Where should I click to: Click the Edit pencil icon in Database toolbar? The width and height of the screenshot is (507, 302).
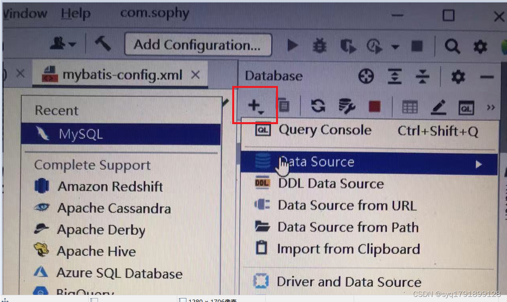click(438, 107)
